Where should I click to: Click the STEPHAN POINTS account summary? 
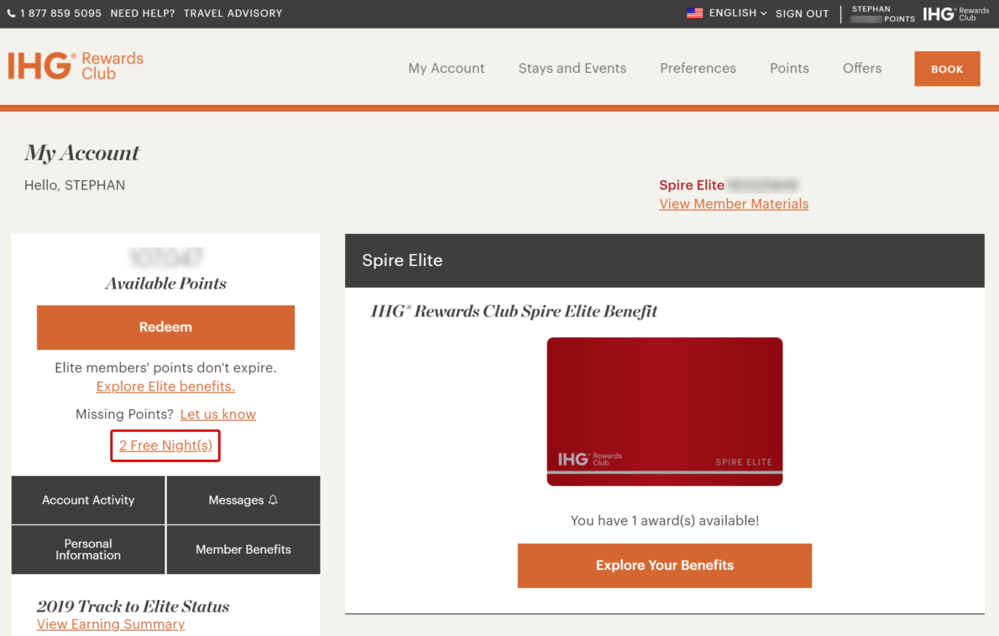(883, 13)
